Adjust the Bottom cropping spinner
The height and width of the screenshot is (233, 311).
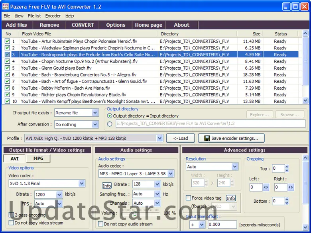[287, 201]
